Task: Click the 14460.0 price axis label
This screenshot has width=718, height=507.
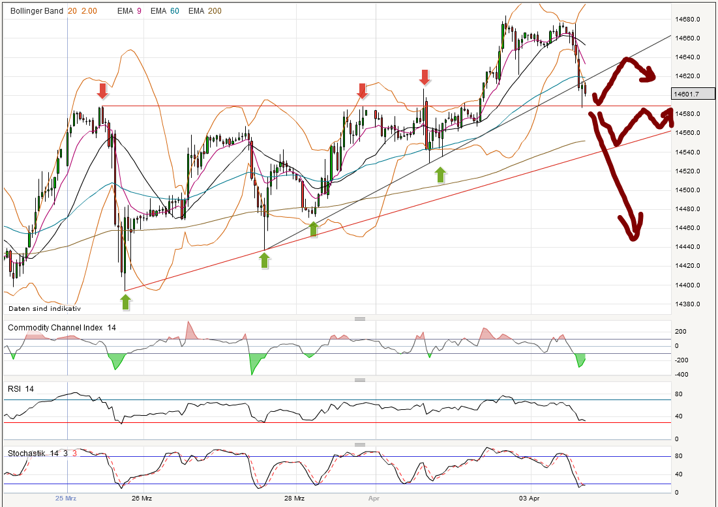Action: (688, 228)
